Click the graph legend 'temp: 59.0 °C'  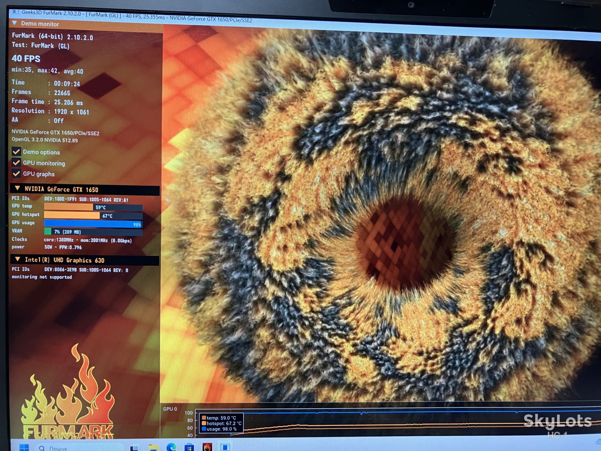(219, 418)
